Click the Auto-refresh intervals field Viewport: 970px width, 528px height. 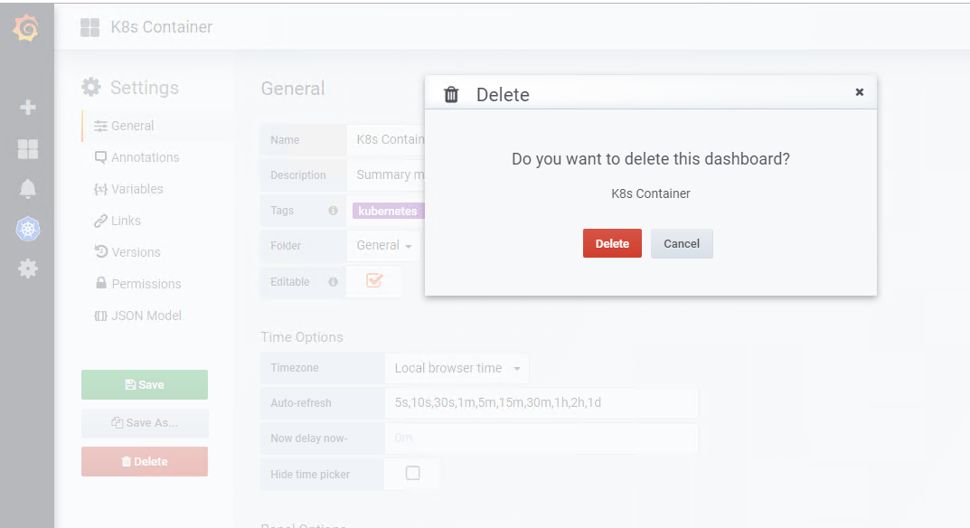[542, 403]
